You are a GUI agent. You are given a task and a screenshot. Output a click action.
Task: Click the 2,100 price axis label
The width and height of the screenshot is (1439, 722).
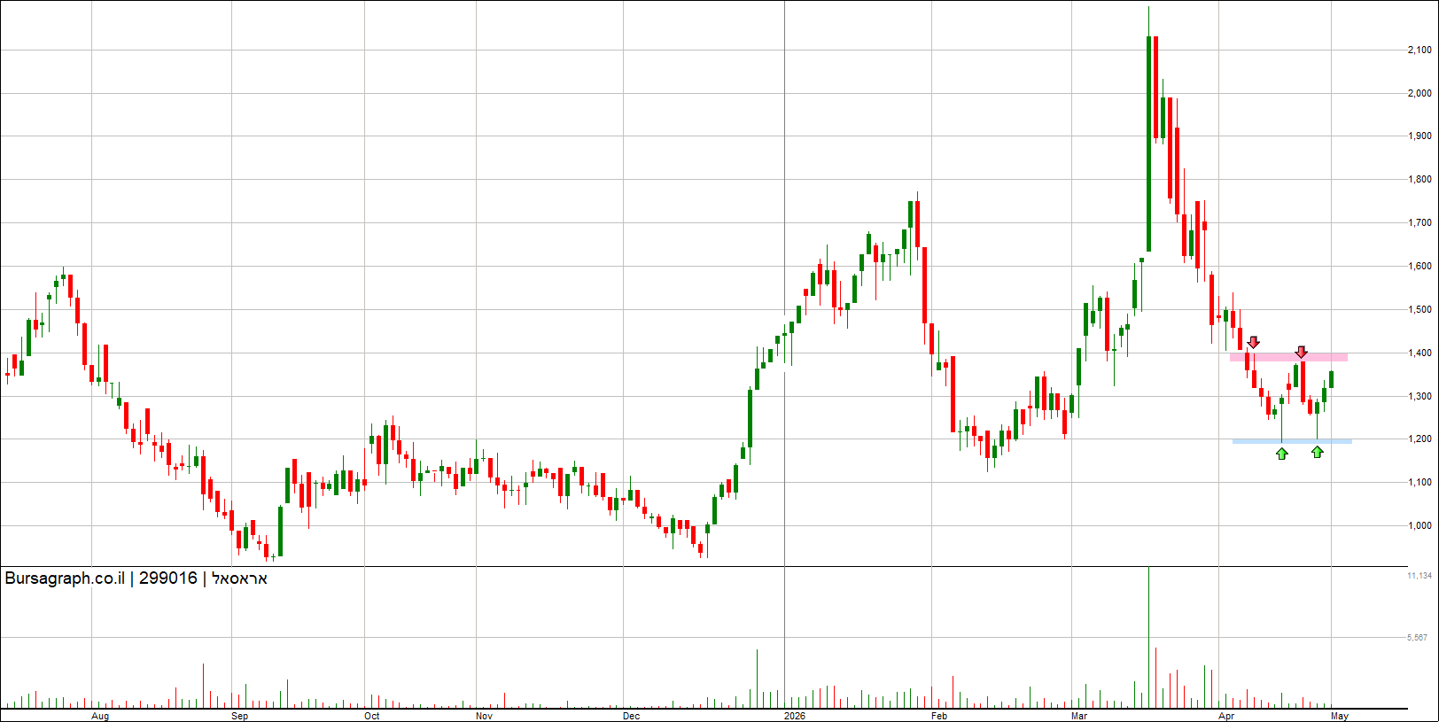tap(1420, 50)
